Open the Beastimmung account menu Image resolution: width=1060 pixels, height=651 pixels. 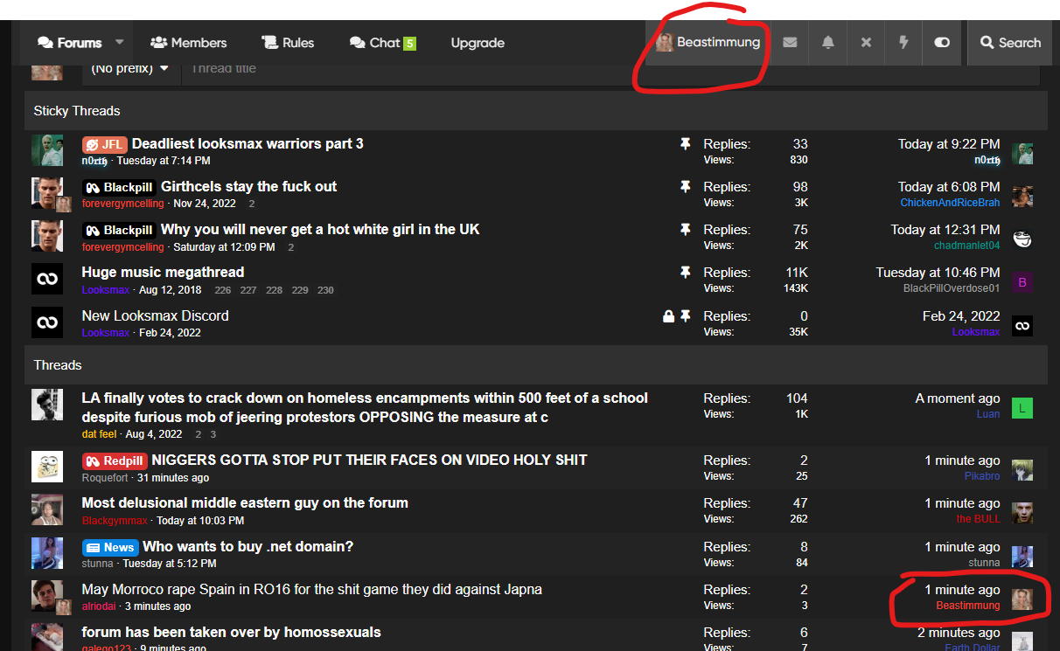coord(708,43)
